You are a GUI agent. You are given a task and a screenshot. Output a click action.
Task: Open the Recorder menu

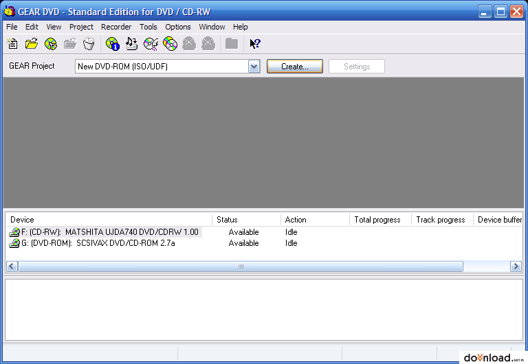pyautogui.click(x=116, y=27)
